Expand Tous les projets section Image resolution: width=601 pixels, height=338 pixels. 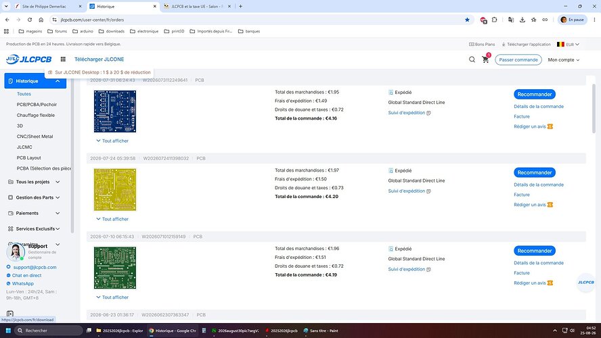[x=58, y=182]
